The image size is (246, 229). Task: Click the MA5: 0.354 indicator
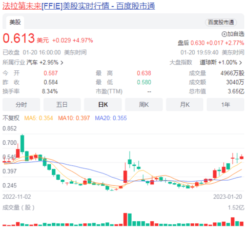pos(38,118)
